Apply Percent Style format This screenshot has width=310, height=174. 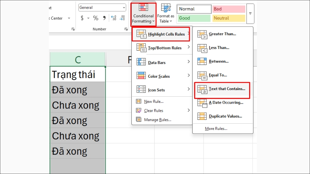(96, 18)
